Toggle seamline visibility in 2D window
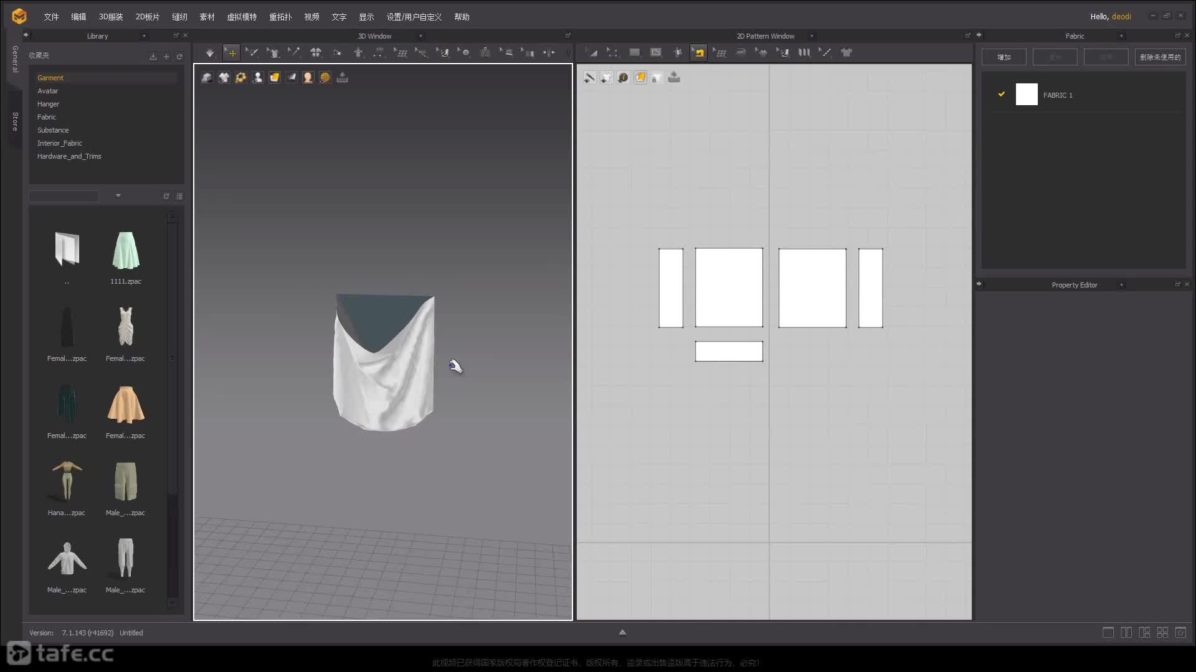Viewport: 1196px width, 672px height. click(589, 77)
